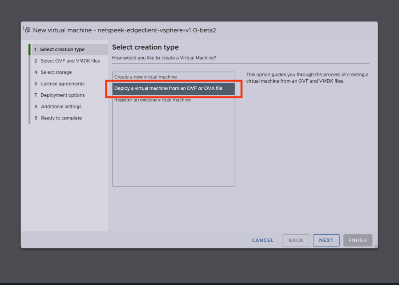Go to step 1 Select creation type
This screenshot has width=399, height=285.
(62, 50)
